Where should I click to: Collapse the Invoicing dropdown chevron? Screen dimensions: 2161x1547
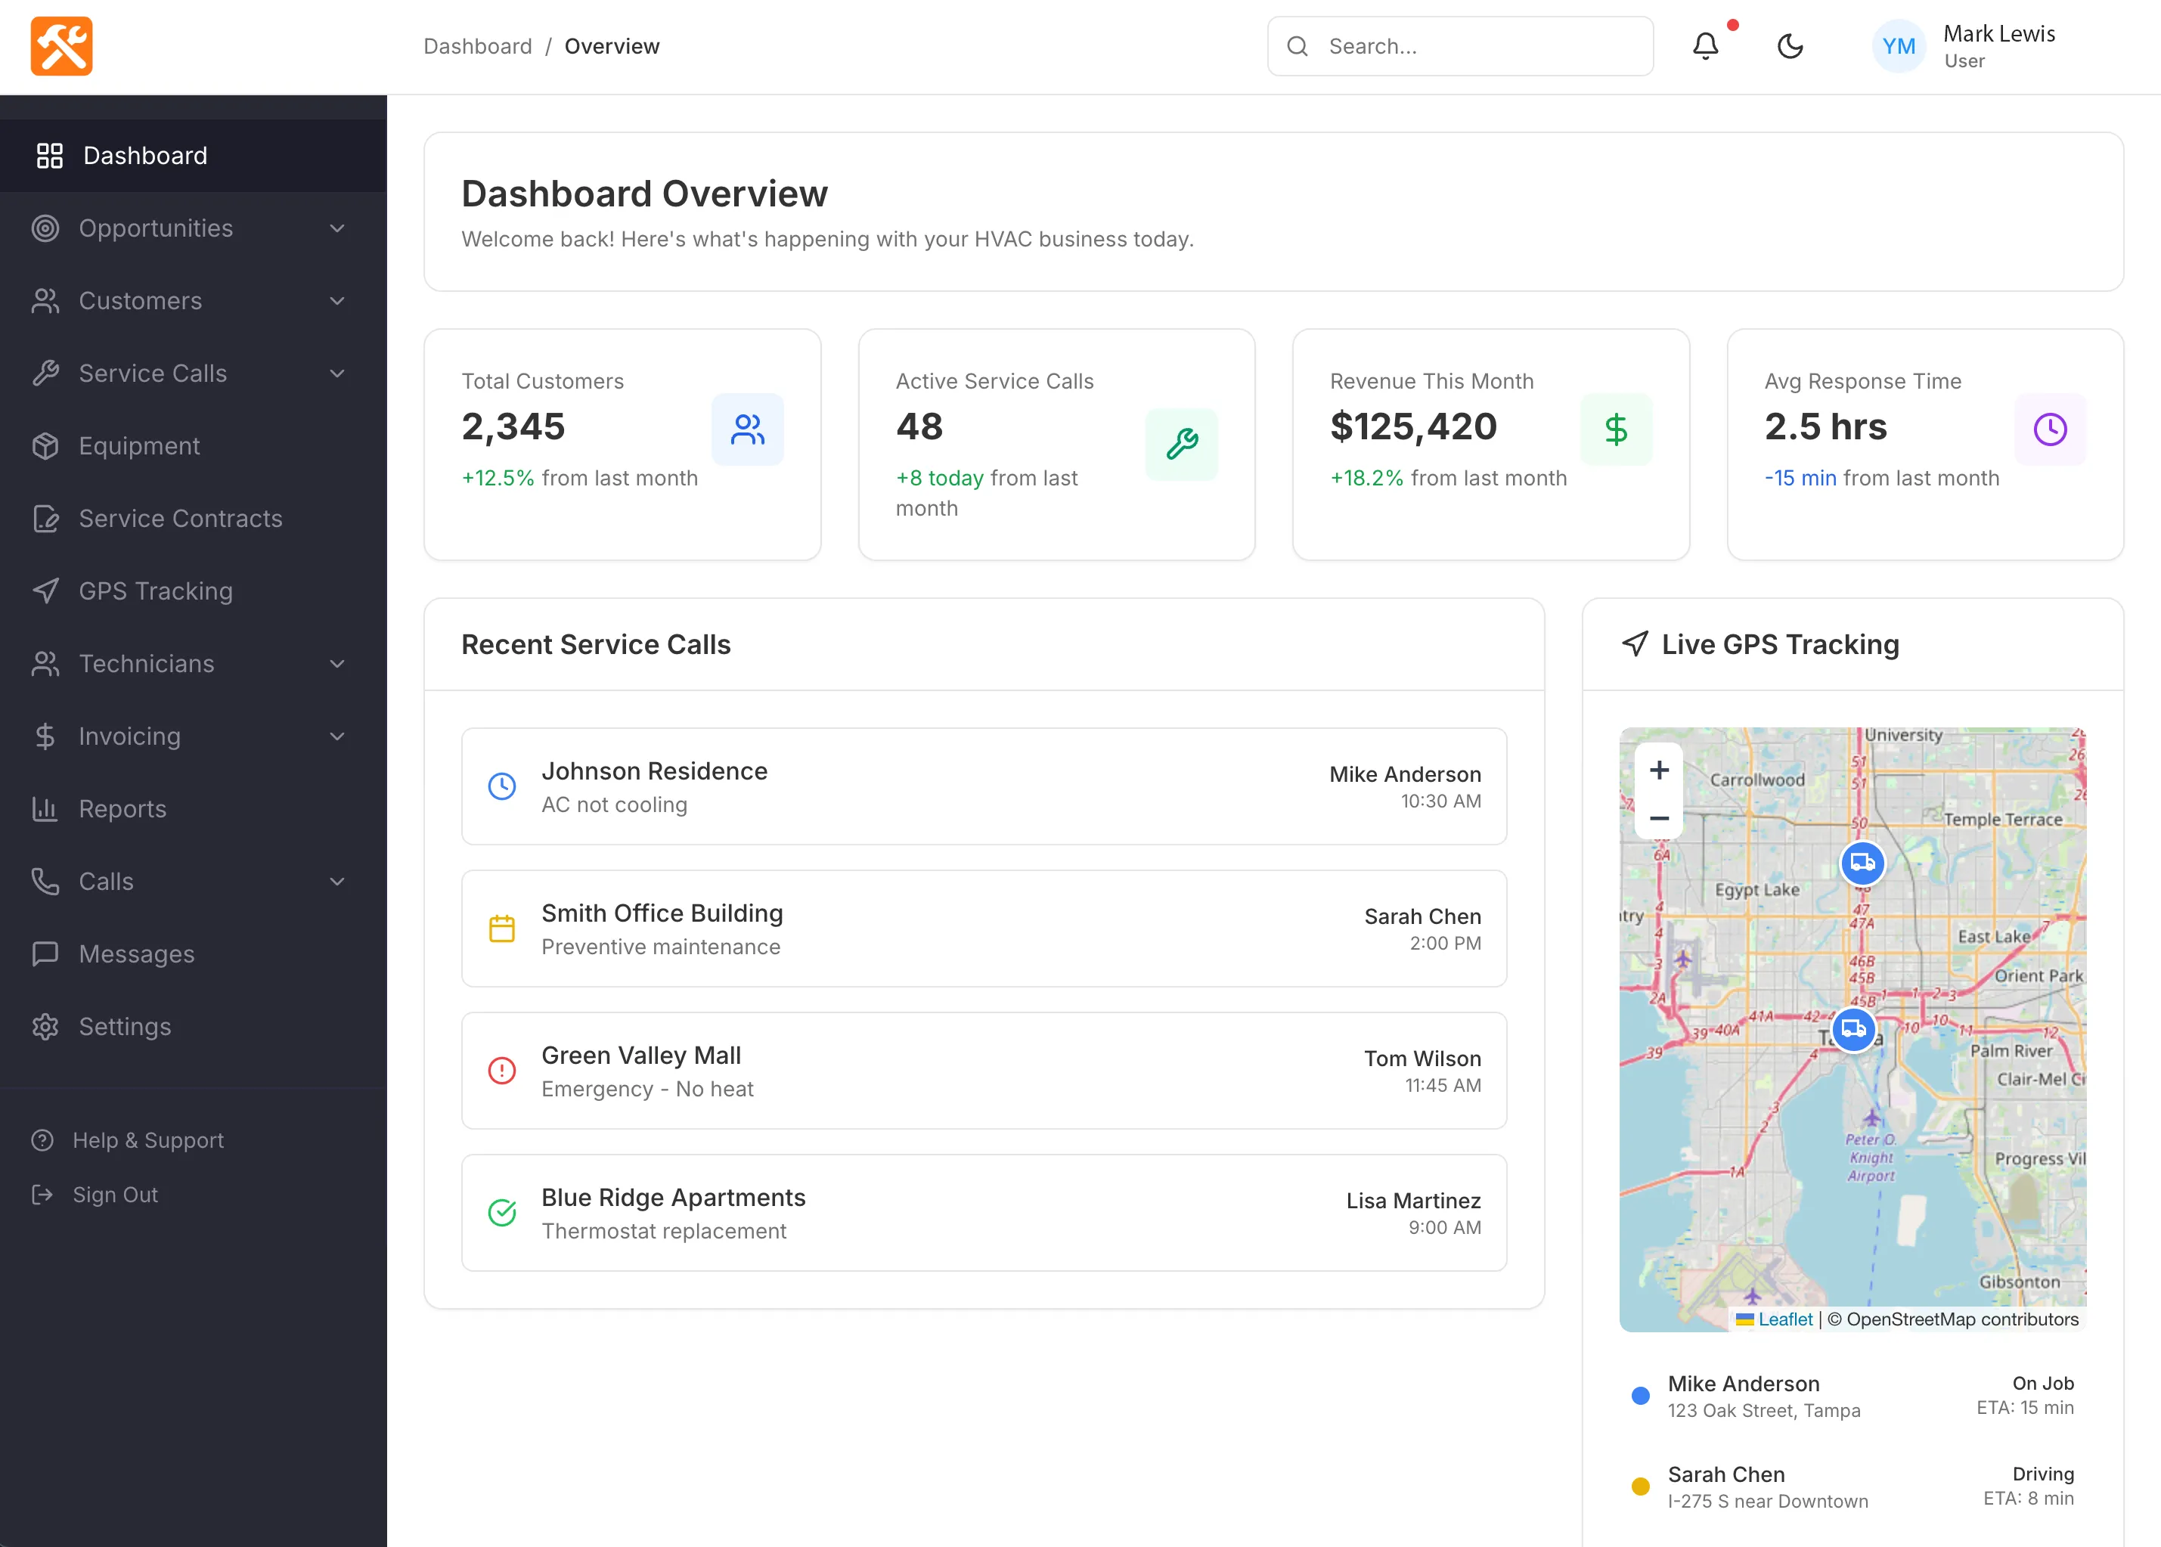pyautogui.click(x=338, y=736)
